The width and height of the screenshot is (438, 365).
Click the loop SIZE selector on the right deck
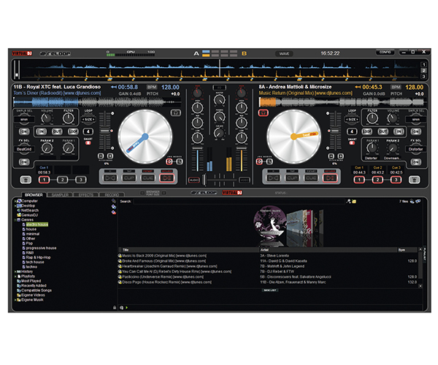(352, 119)
